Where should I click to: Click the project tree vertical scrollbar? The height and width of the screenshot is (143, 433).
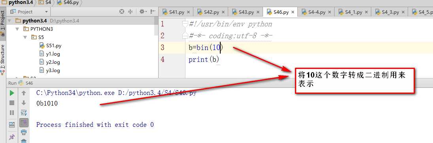pos(156,26)
